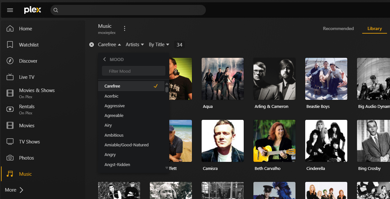The image size is (390, 199).
Task: Click the mood list scroll-up arrow
Action: point(167,84)
